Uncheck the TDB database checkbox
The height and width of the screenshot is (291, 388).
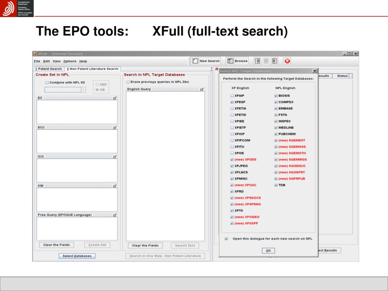[276, 185]
